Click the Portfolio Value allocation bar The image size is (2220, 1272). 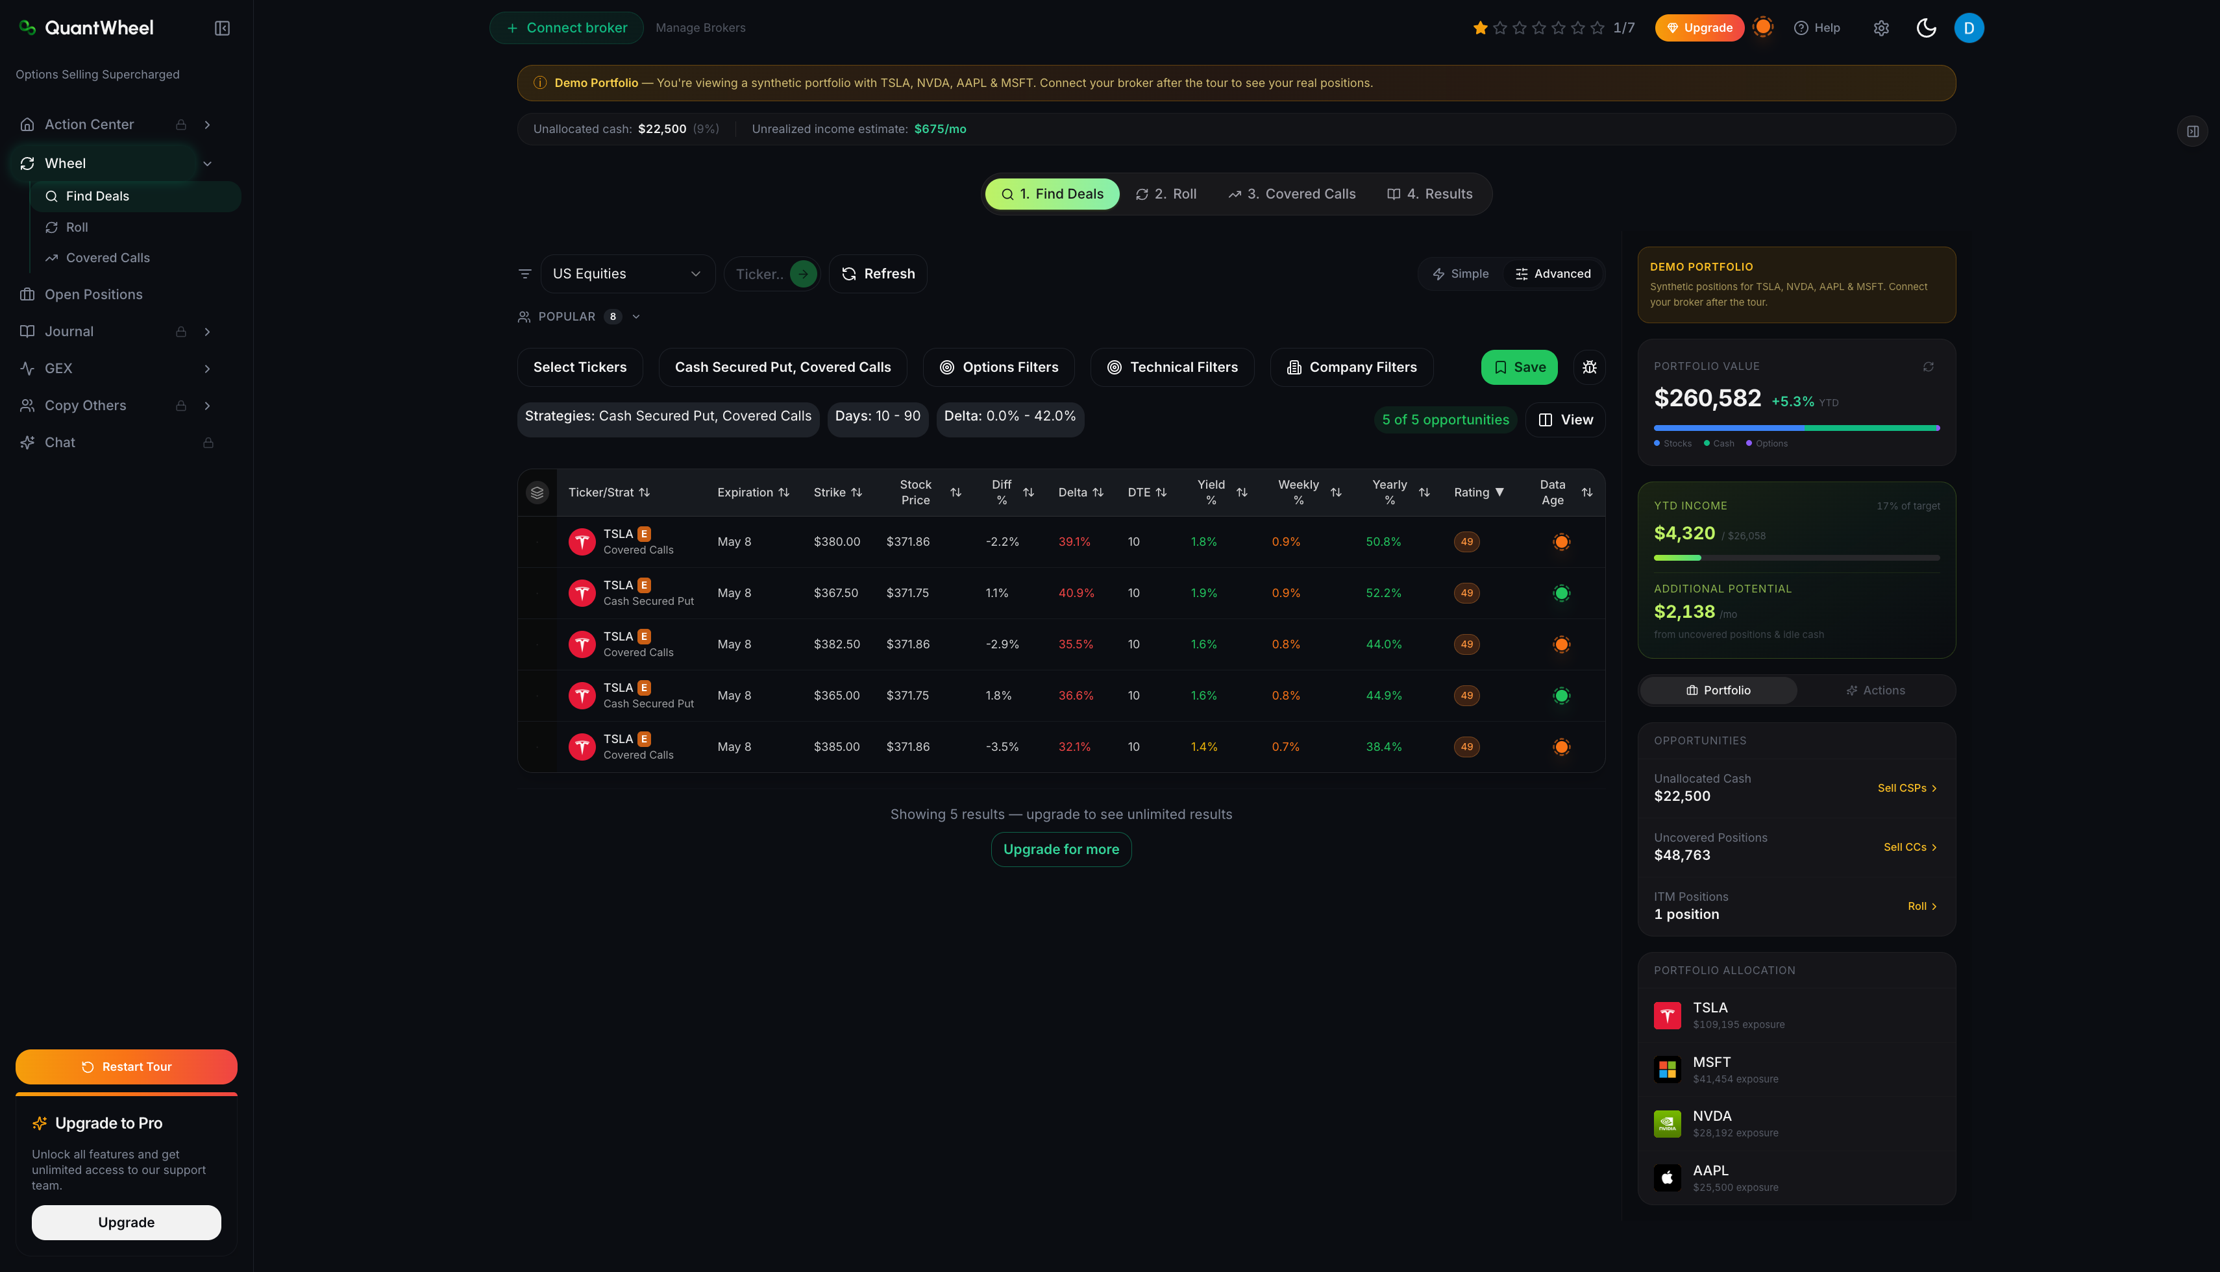tap(1796, 428)
